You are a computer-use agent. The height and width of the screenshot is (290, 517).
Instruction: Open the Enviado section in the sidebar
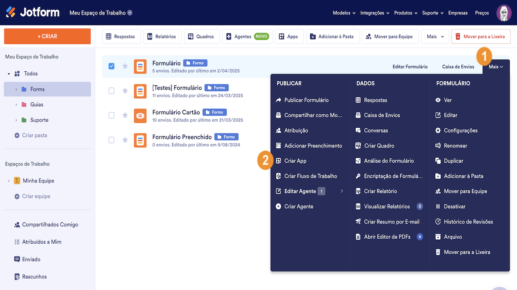27,259
